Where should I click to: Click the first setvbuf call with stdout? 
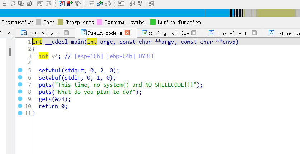click(50, 71)
